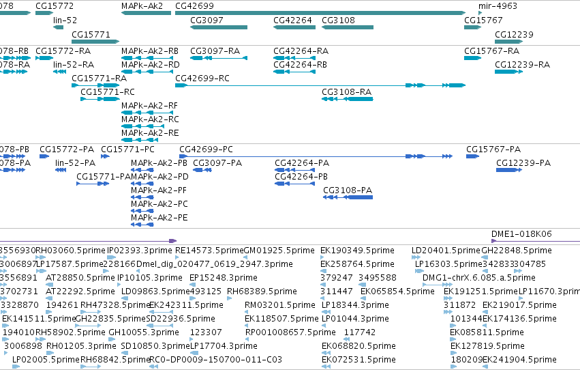Select transcript CG3097-RA
This screenshot has height=370, width=580.
click(219, 58)
